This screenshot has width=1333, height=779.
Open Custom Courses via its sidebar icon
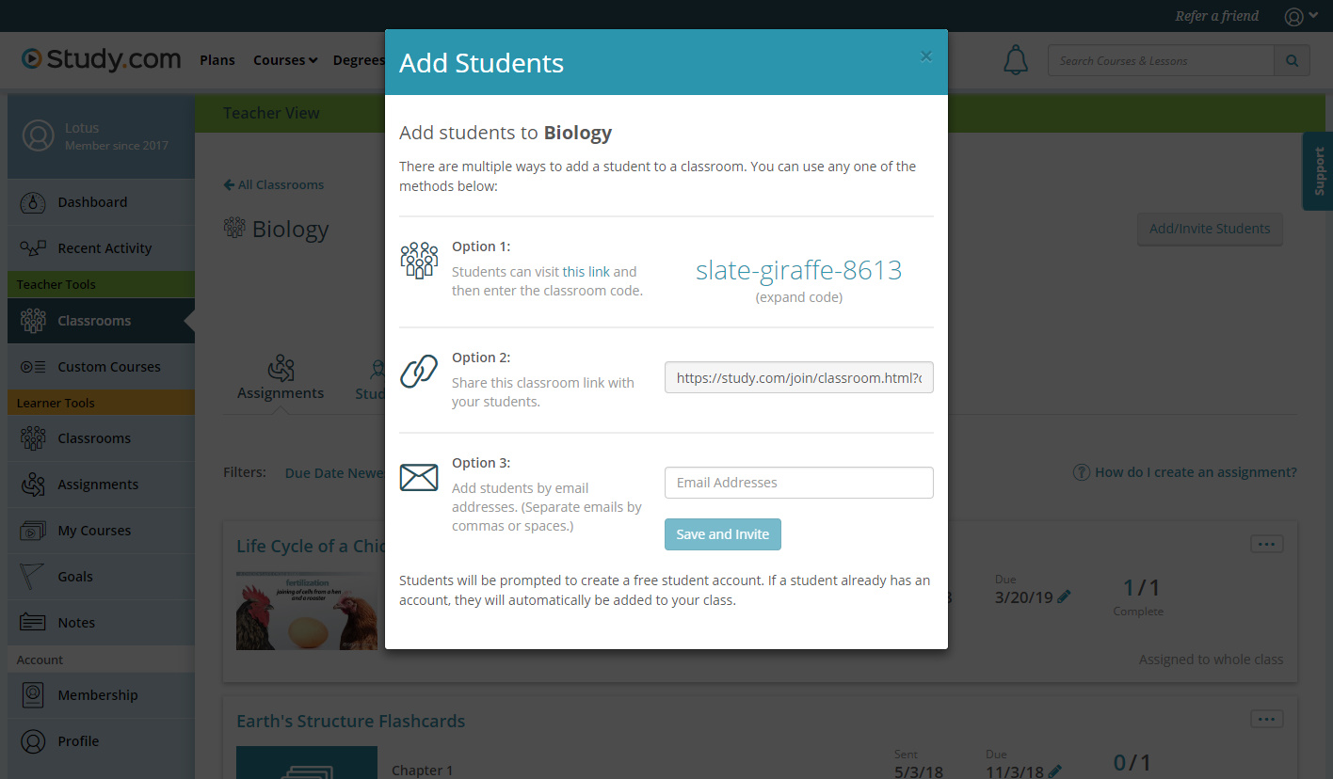tap(32, 366)
